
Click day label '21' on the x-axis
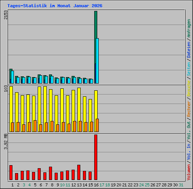pos(124,185)
